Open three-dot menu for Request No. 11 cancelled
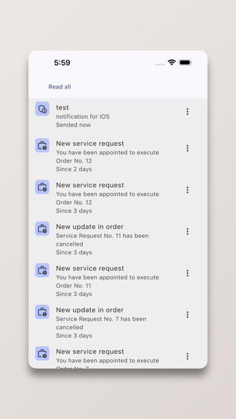Screen dimensions: 236x419 coord(187,231)
